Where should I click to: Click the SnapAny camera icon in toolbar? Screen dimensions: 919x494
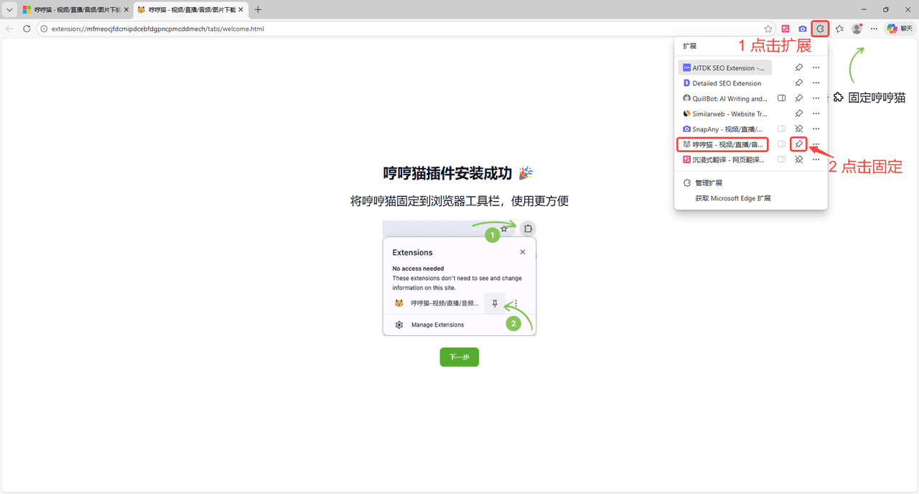803,29
